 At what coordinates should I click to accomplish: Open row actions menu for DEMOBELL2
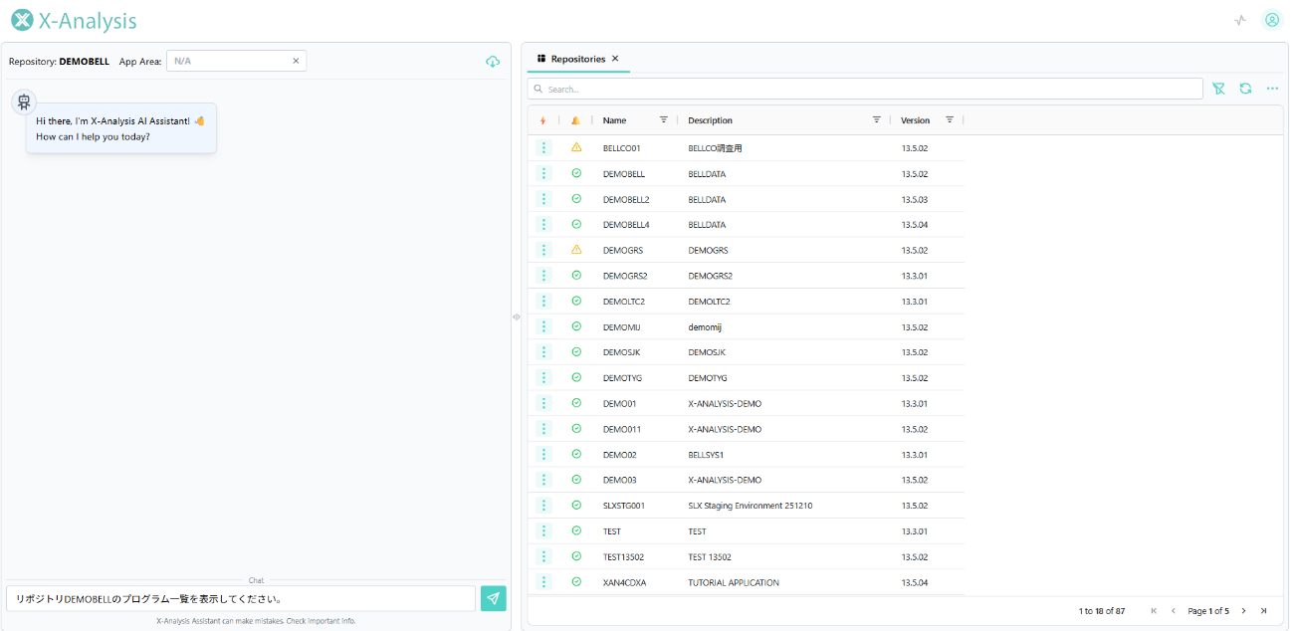543,199
